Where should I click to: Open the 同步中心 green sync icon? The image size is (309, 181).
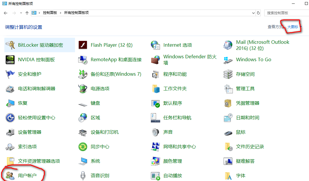[x=83, y=147]
